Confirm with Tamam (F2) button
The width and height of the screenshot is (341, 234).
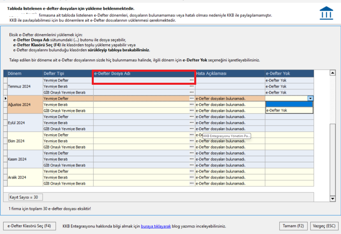293,226
